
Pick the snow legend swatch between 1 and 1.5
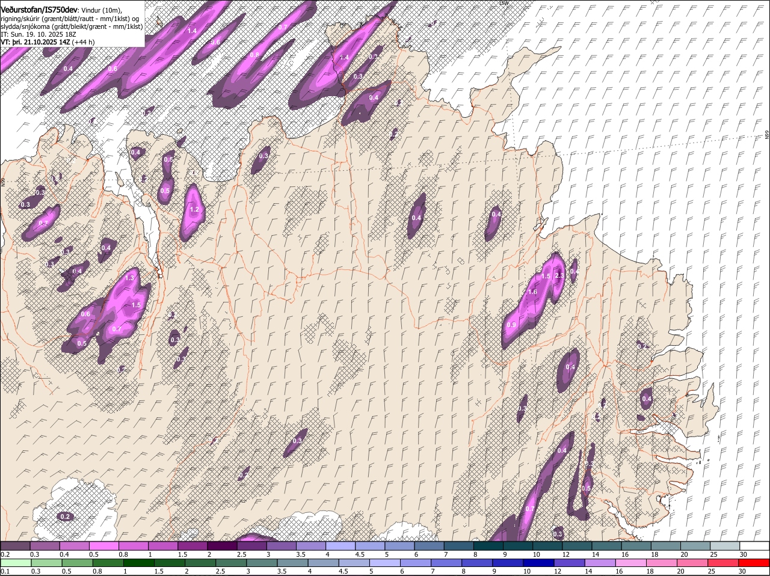tap(162, 546)
